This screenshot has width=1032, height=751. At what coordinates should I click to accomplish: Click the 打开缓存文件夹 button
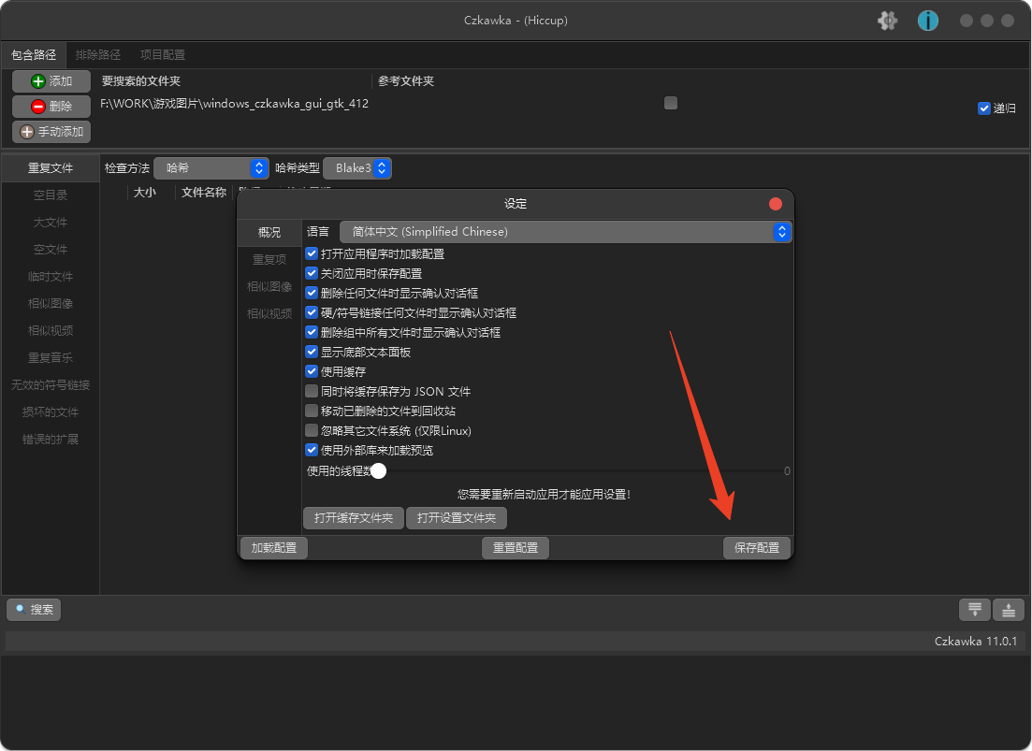pos(353,517)
